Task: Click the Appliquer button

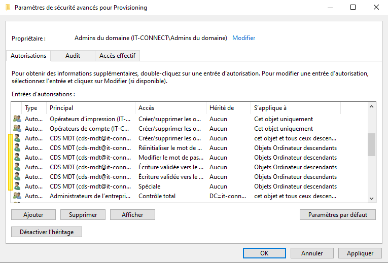Action: [x=360, y=253]
